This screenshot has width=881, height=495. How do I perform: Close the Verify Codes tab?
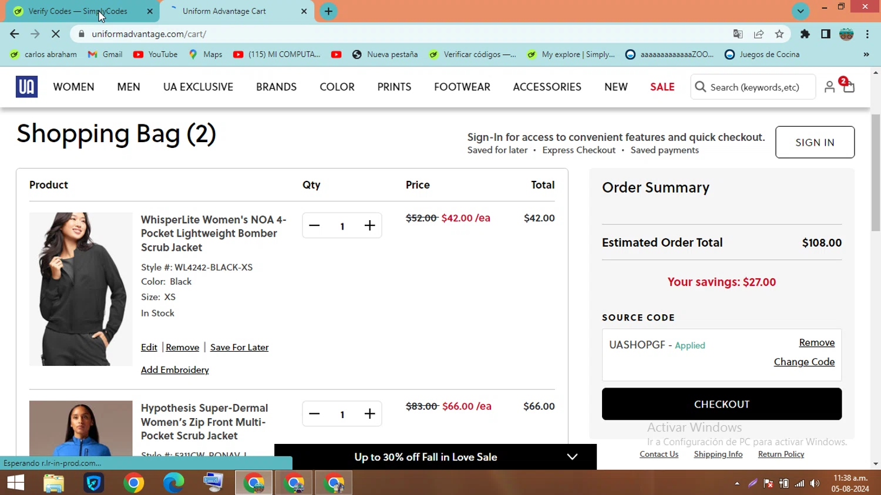150,11
